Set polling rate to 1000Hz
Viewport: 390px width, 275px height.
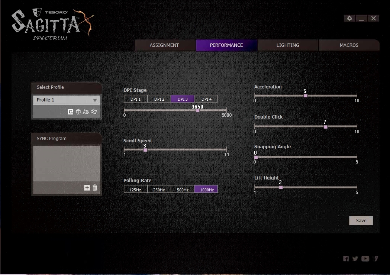[x=206, y=190]
